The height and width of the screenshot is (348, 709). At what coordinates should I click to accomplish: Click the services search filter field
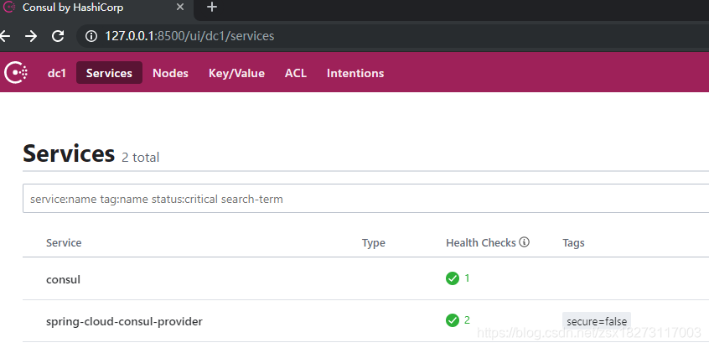pos(365,199)
